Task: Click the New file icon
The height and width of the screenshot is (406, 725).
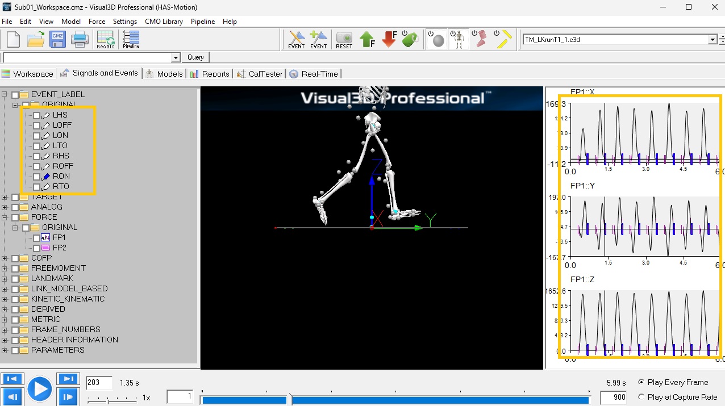Action: [13, 40]
